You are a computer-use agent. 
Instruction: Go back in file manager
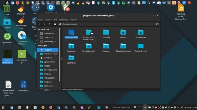pos(39,24)
